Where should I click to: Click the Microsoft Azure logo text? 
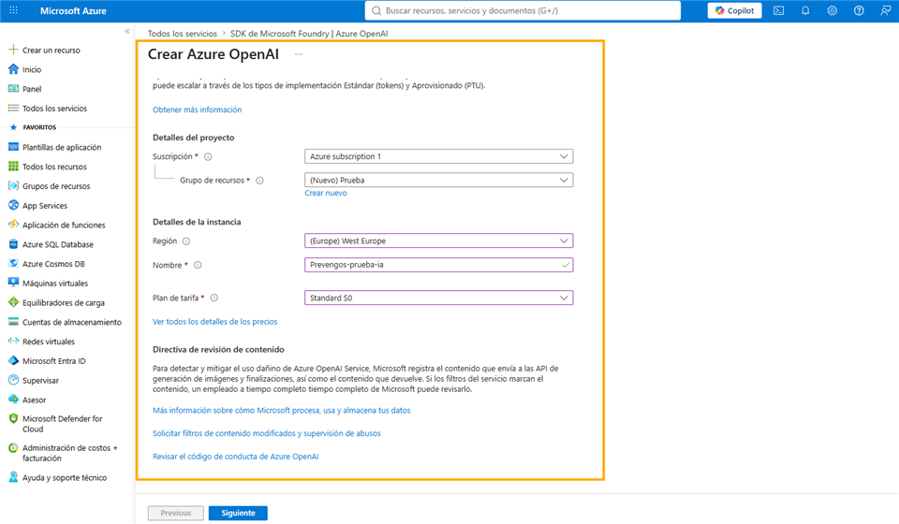pyautogui.click(x=73, y=10)
